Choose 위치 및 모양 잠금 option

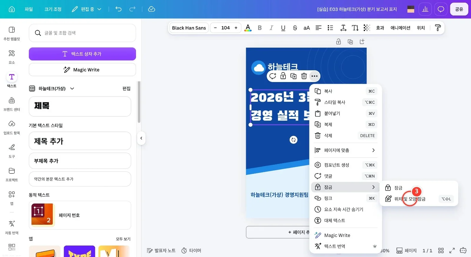419,199
